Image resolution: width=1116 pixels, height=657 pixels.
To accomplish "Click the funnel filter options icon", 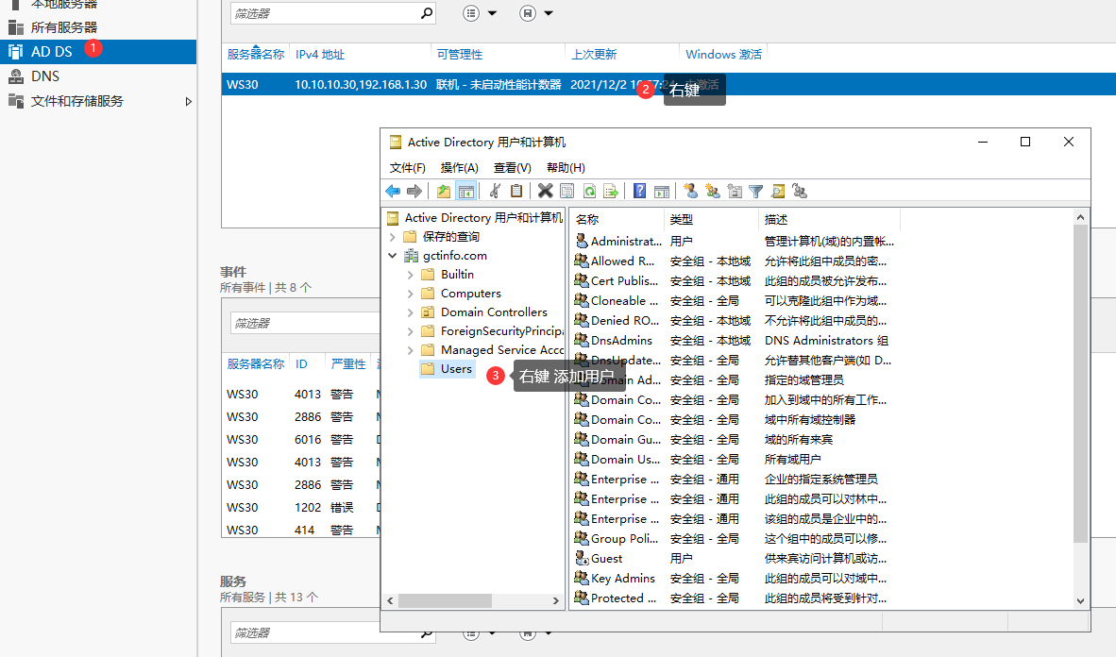I will point(755,191).
